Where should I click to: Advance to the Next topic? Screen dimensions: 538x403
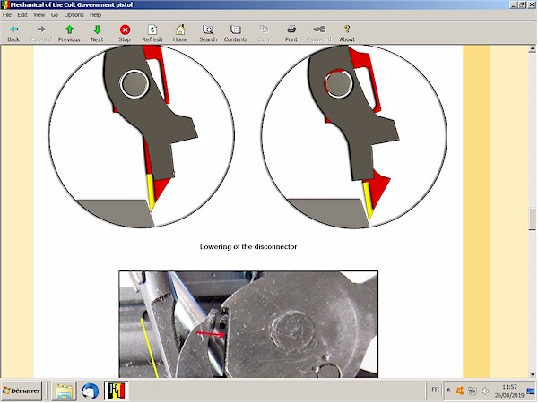(97, 33)
